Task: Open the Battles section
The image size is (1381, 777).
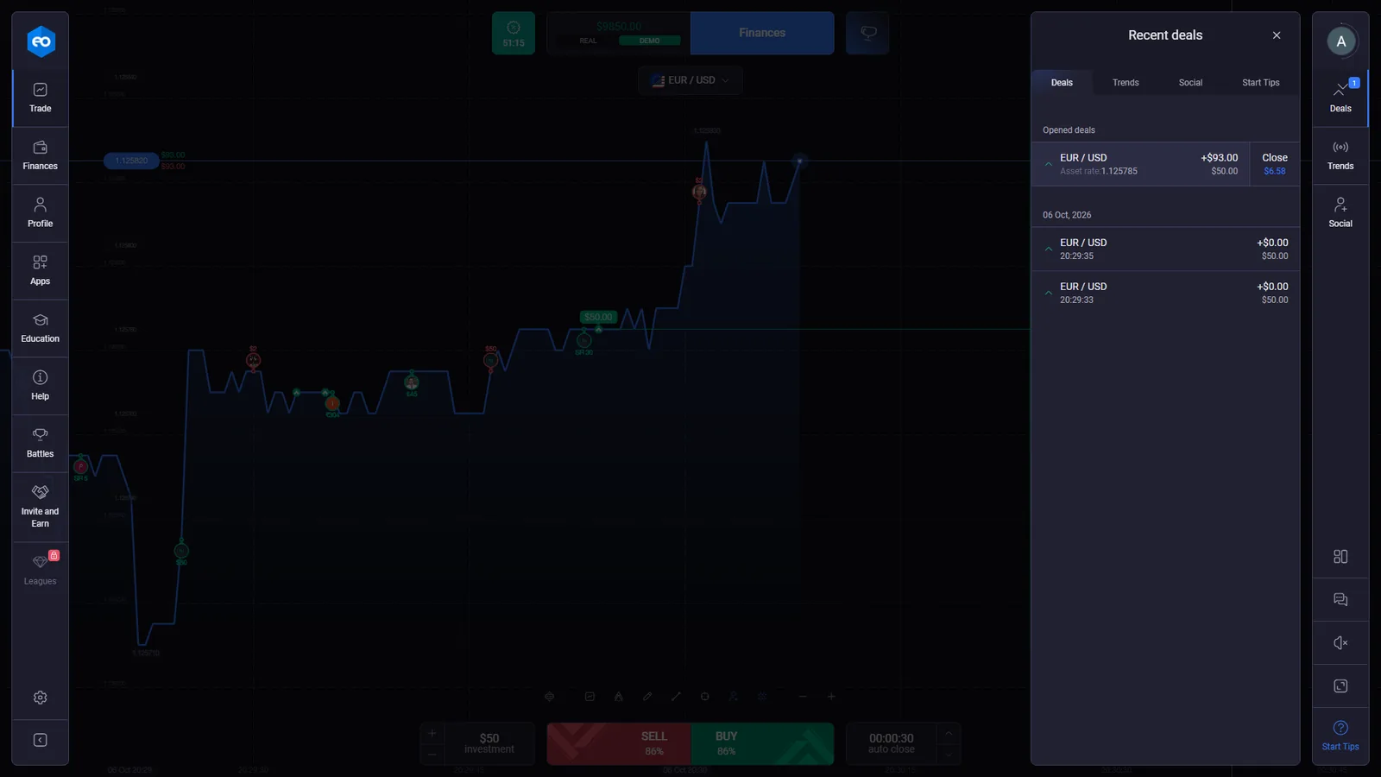Action: pos(41,444)
